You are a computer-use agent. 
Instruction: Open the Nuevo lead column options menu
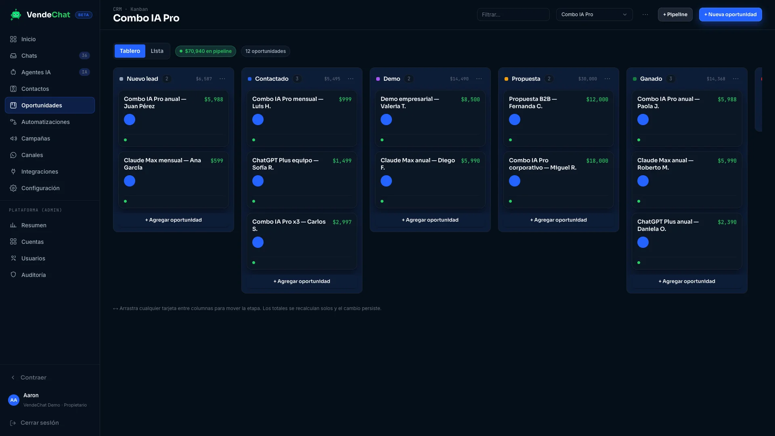tap(222, 79)
